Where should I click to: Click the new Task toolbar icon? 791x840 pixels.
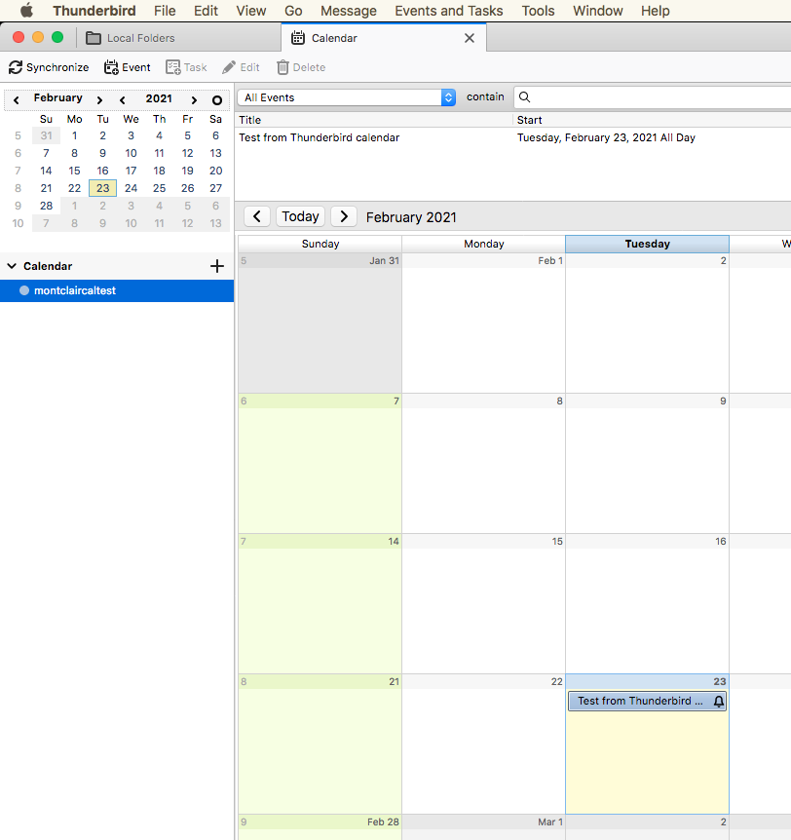click(x=173, y=67)
